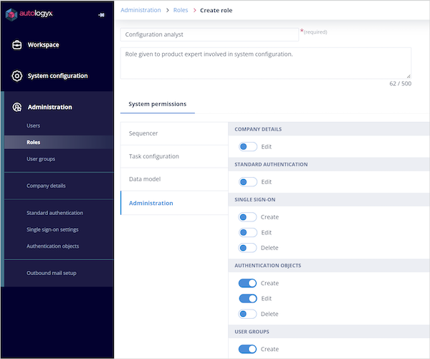
Task: Click the Create role breadcrumb text
Action: tap(216, 11)
